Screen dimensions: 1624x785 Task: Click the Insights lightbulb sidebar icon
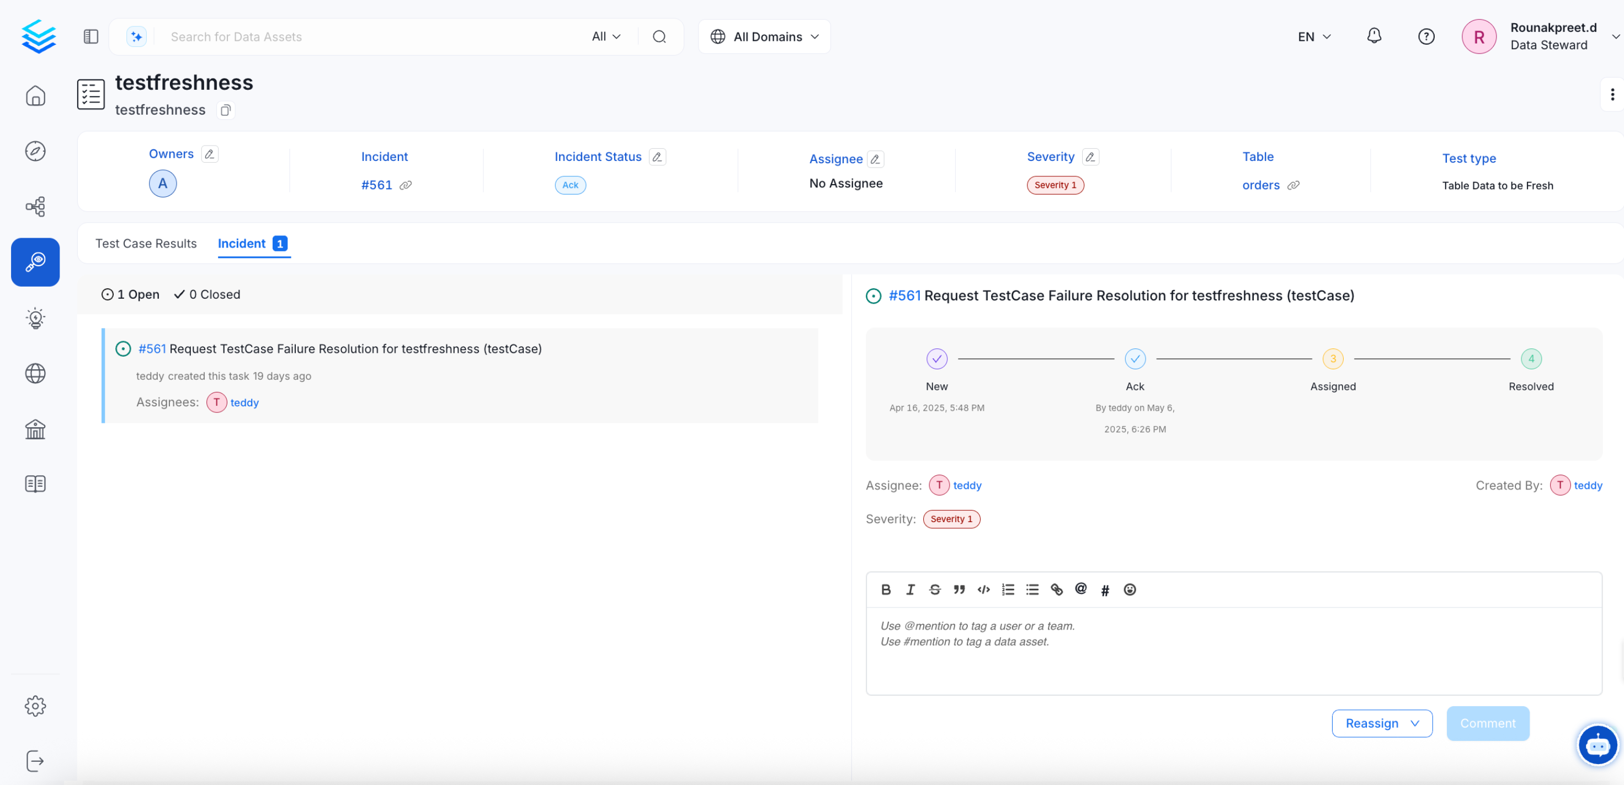[35, 318]
